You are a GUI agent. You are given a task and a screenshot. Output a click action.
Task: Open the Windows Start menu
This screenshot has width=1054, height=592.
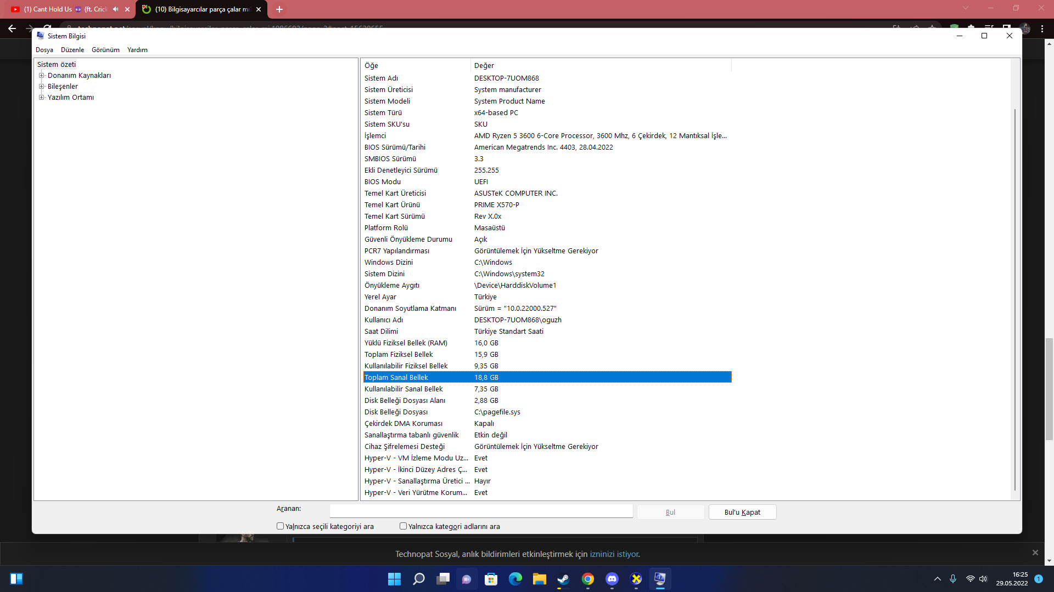394,579
